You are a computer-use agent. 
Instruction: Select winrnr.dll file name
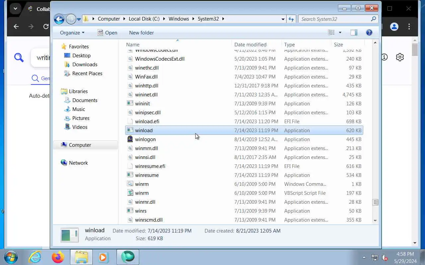pos(145,202)
